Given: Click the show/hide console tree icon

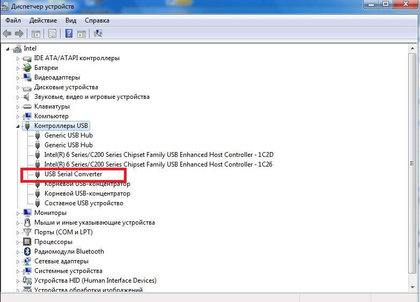Looking at the screenshot, I should 35,34.
